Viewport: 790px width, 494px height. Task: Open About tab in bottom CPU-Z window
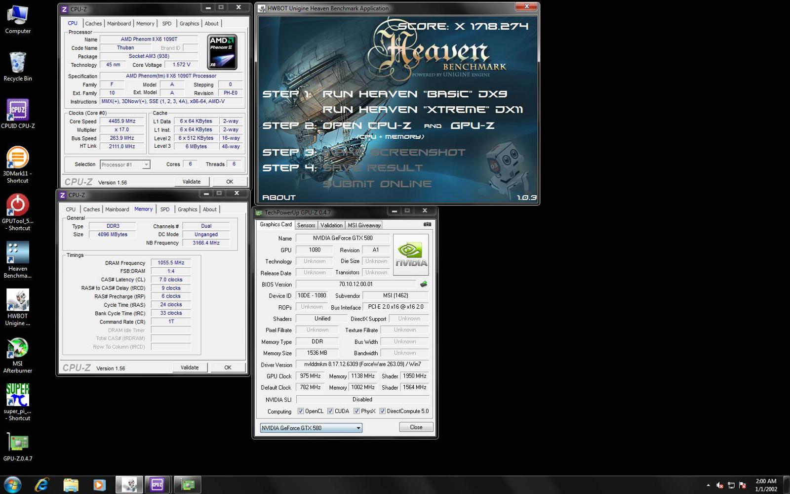tap(210, 209)
